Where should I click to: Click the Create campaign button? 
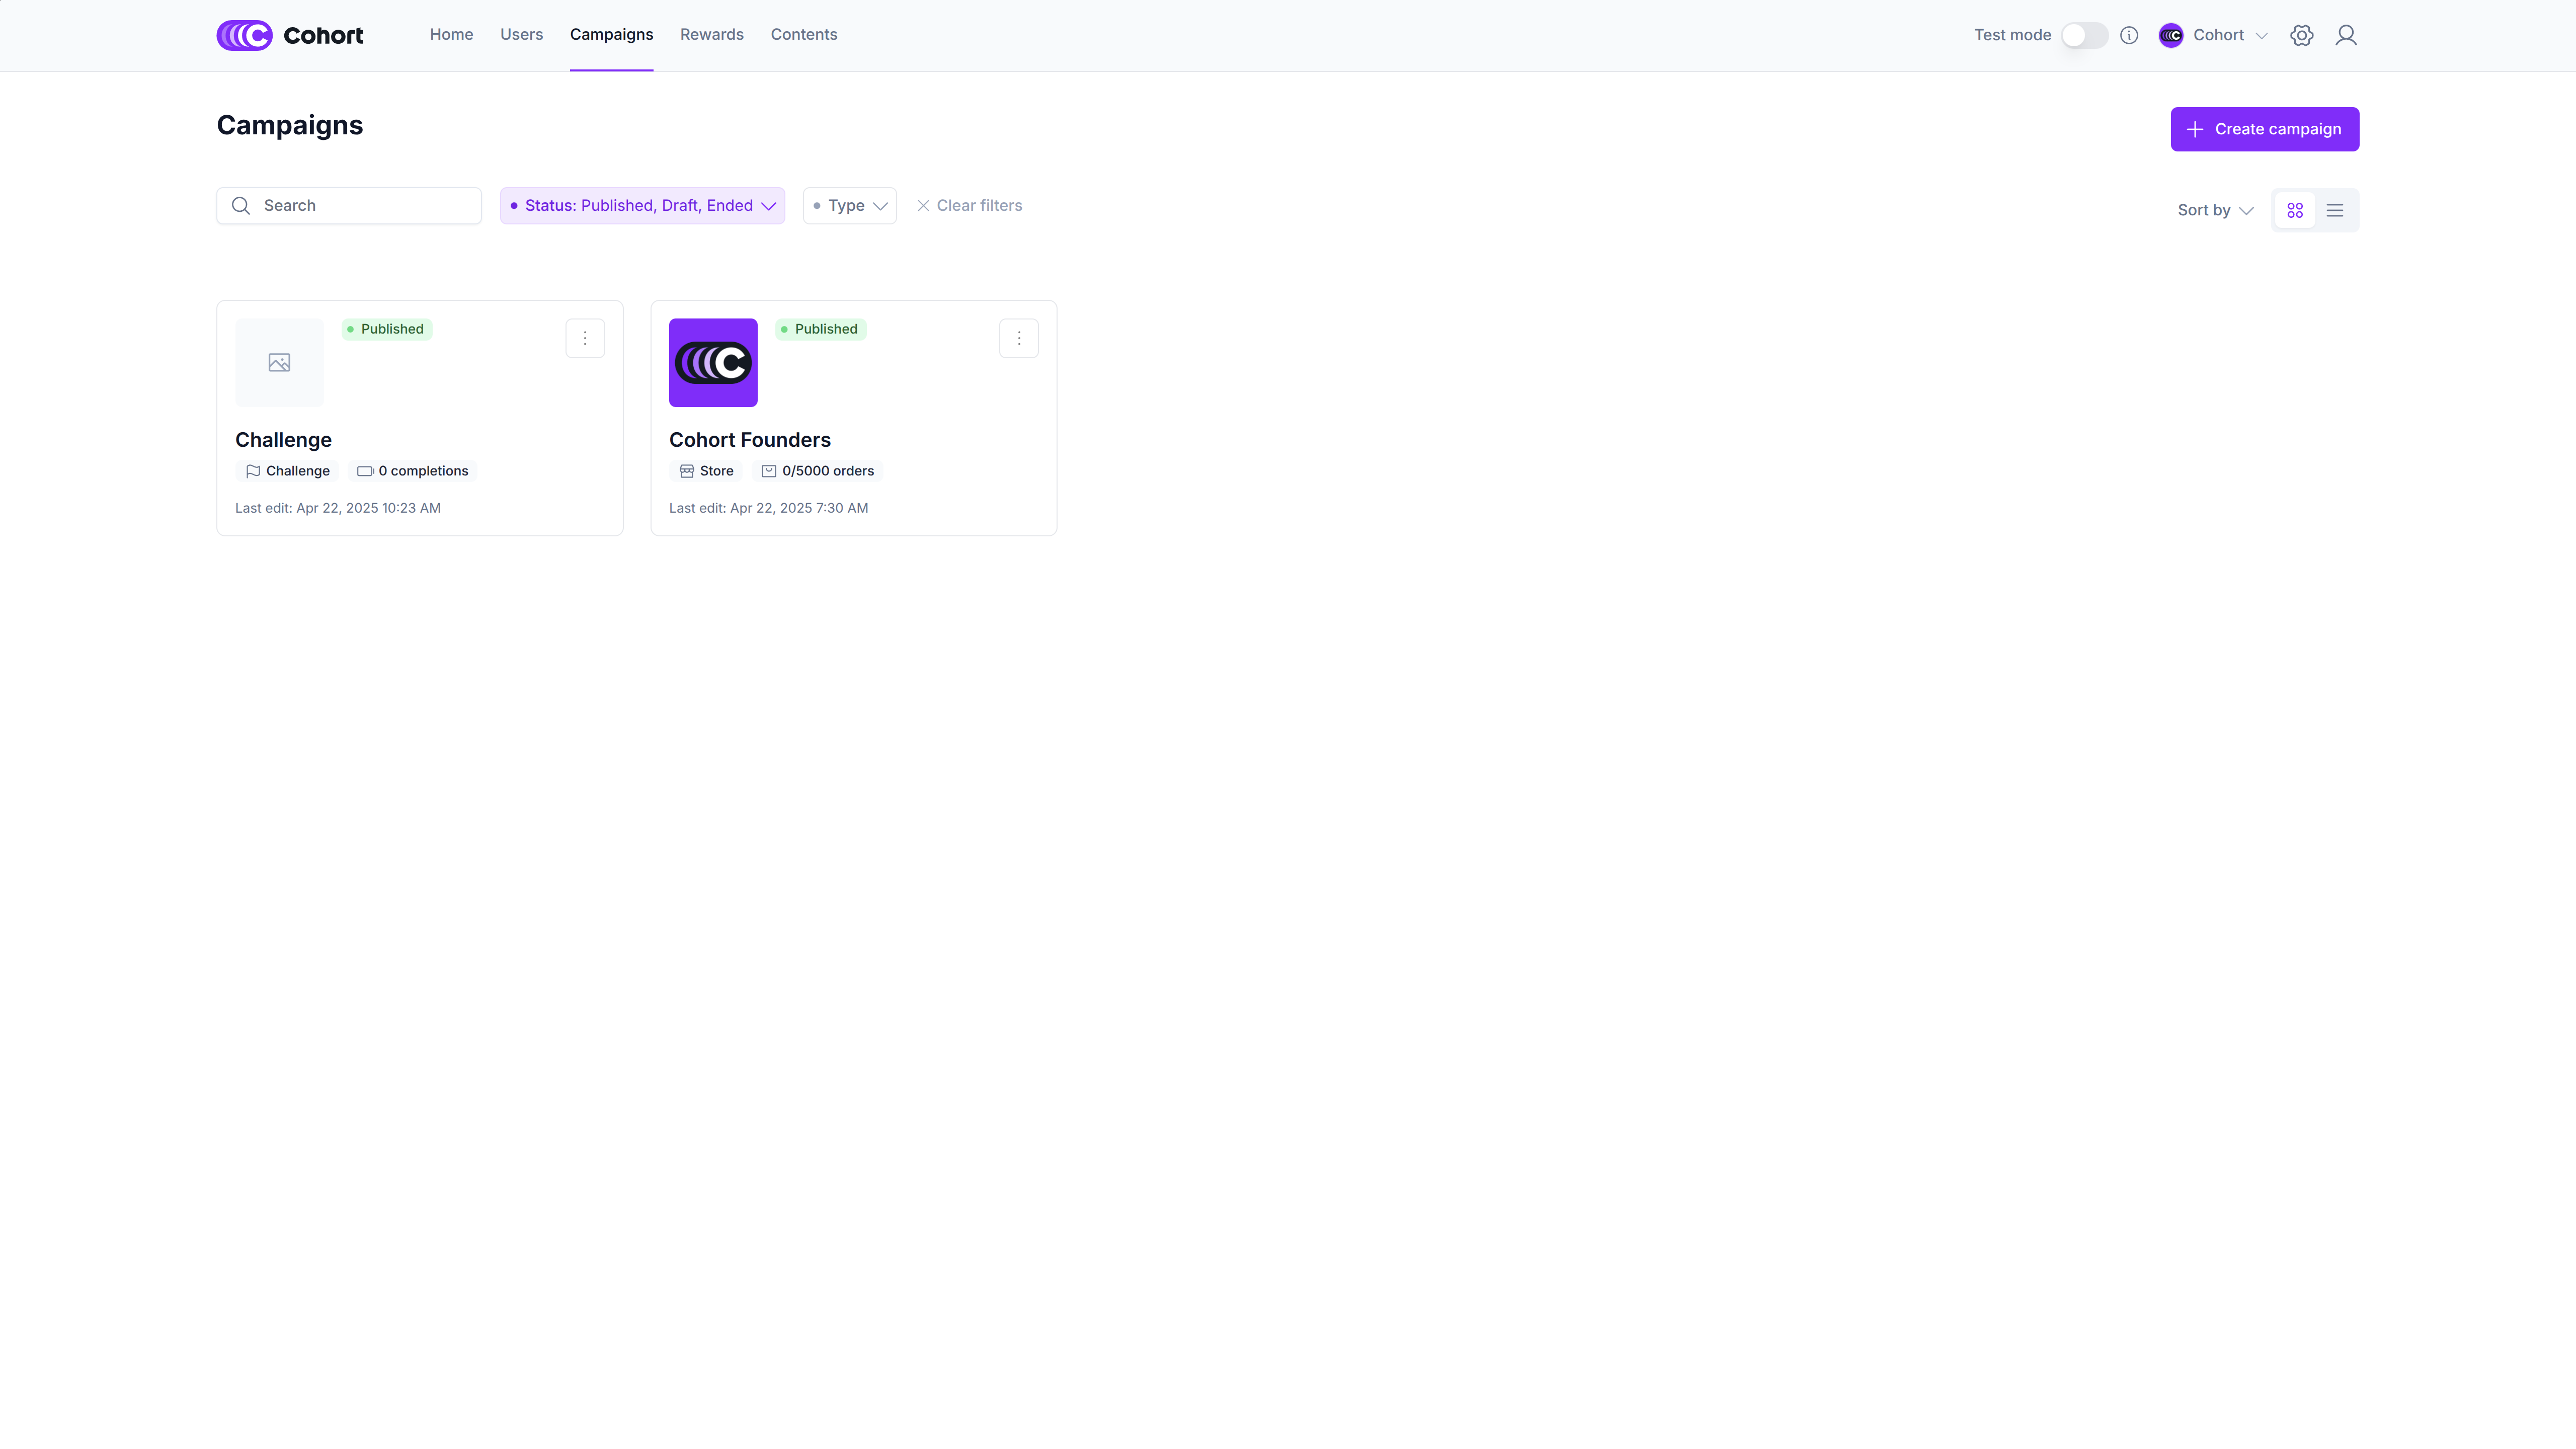(2264, 129)
